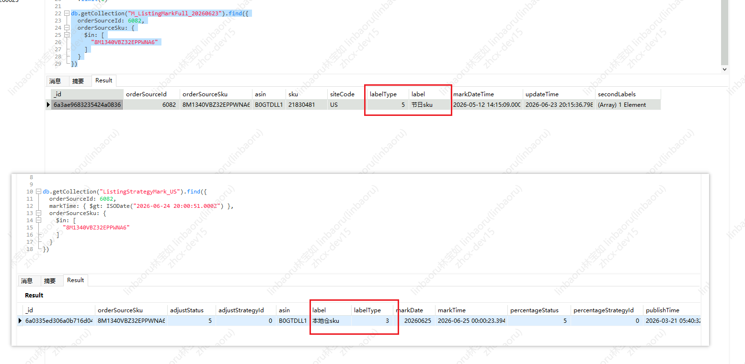The width and height of the screenshot is (745, 364).
Task: Collapse the ListingStrategyMark_US find block at line 10
Action: 38,192
